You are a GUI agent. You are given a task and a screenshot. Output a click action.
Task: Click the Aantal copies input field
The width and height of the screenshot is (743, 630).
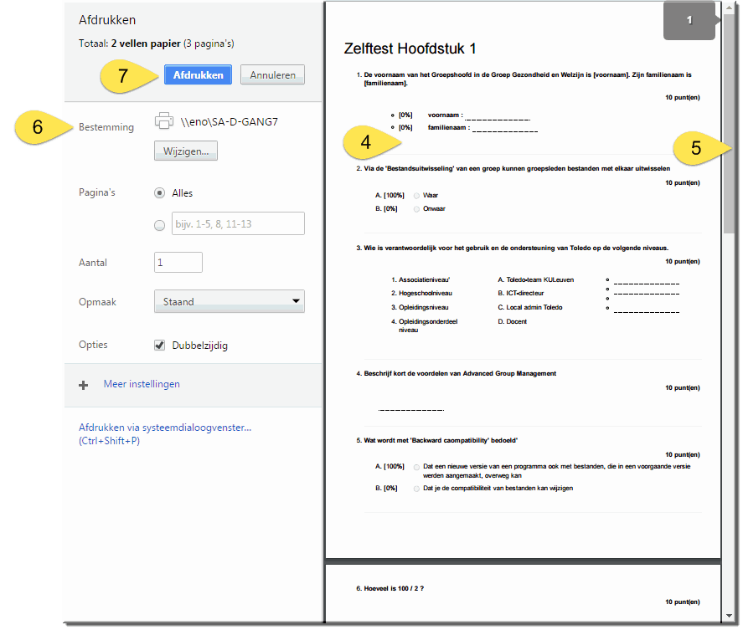coord(178,262)
